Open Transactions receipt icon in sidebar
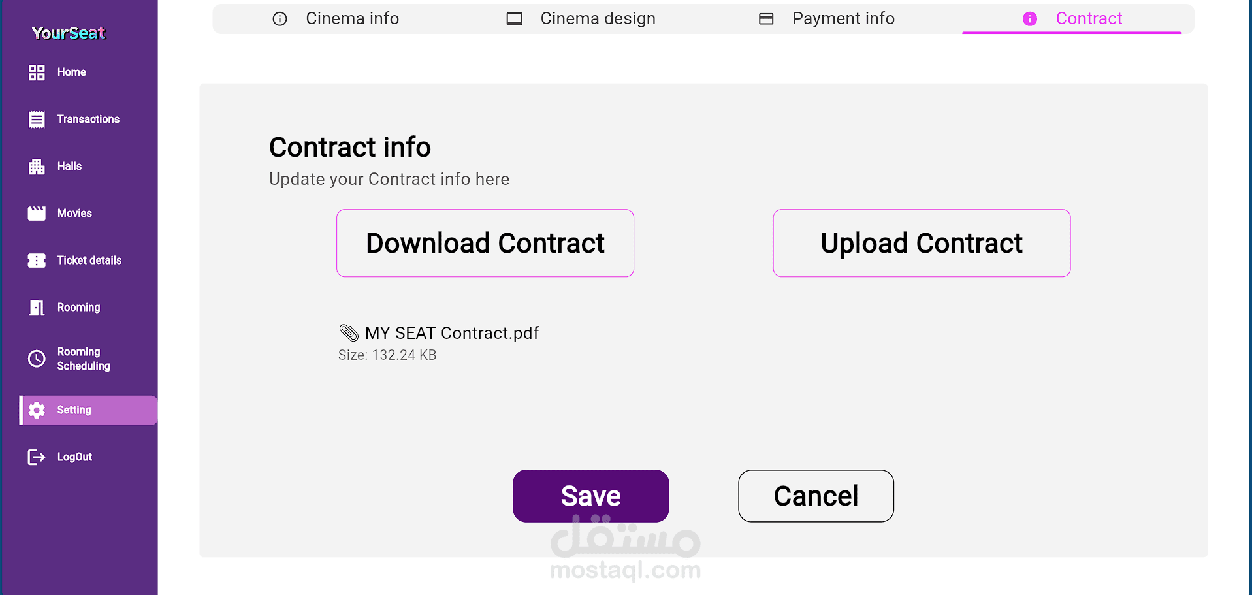1252x595 pixels. pos(37,120)
